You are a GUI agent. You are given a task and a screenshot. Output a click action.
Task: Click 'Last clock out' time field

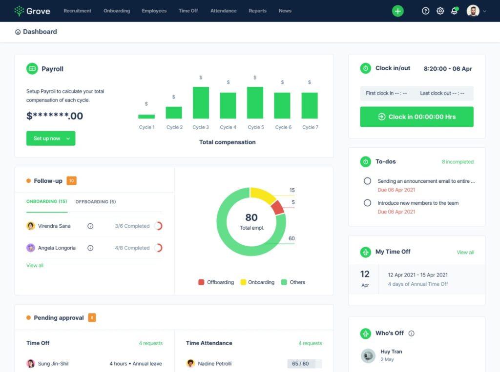coord(442,93)
